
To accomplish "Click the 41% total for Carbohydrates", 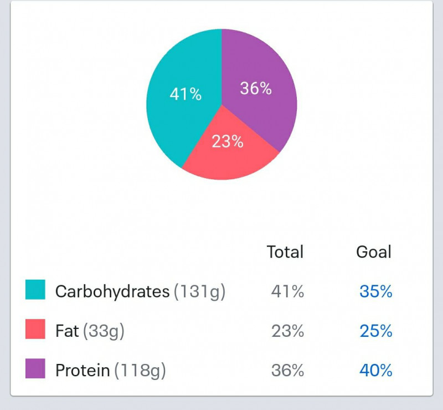I will tap(287, 291).
